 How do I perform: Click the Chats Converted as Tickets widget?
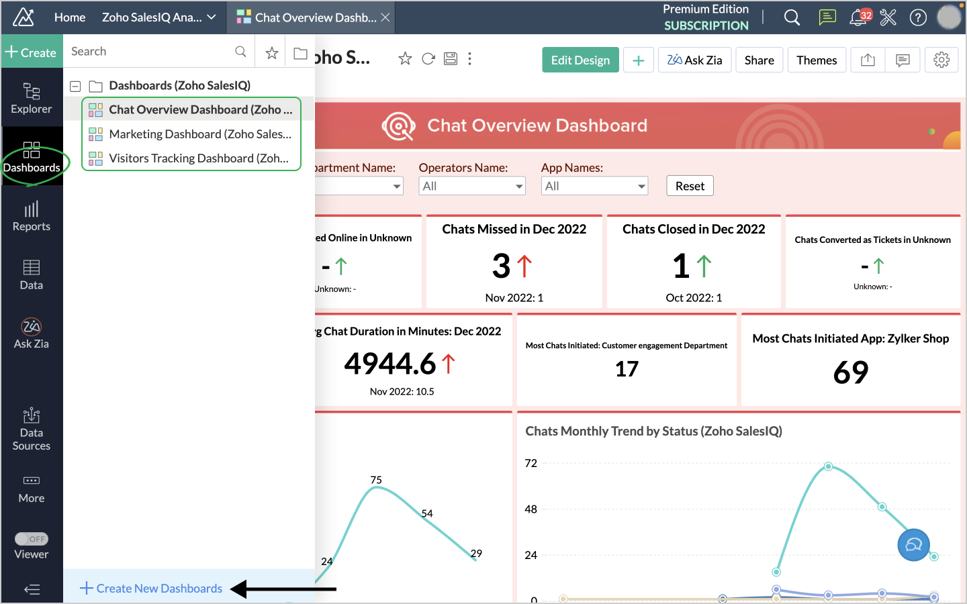873,262
